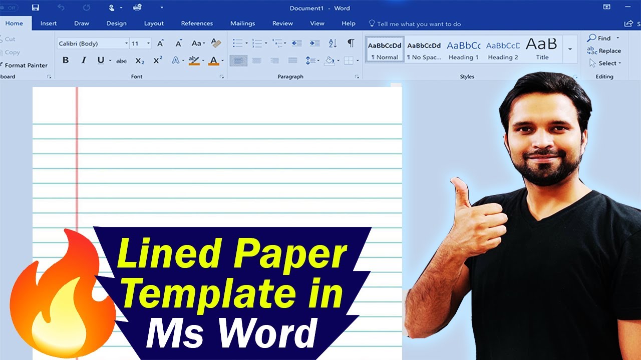This screenshot has height=360, width=641.
Task: Click the Replace button
Action: pyautogui.click(x=604, y=50)
